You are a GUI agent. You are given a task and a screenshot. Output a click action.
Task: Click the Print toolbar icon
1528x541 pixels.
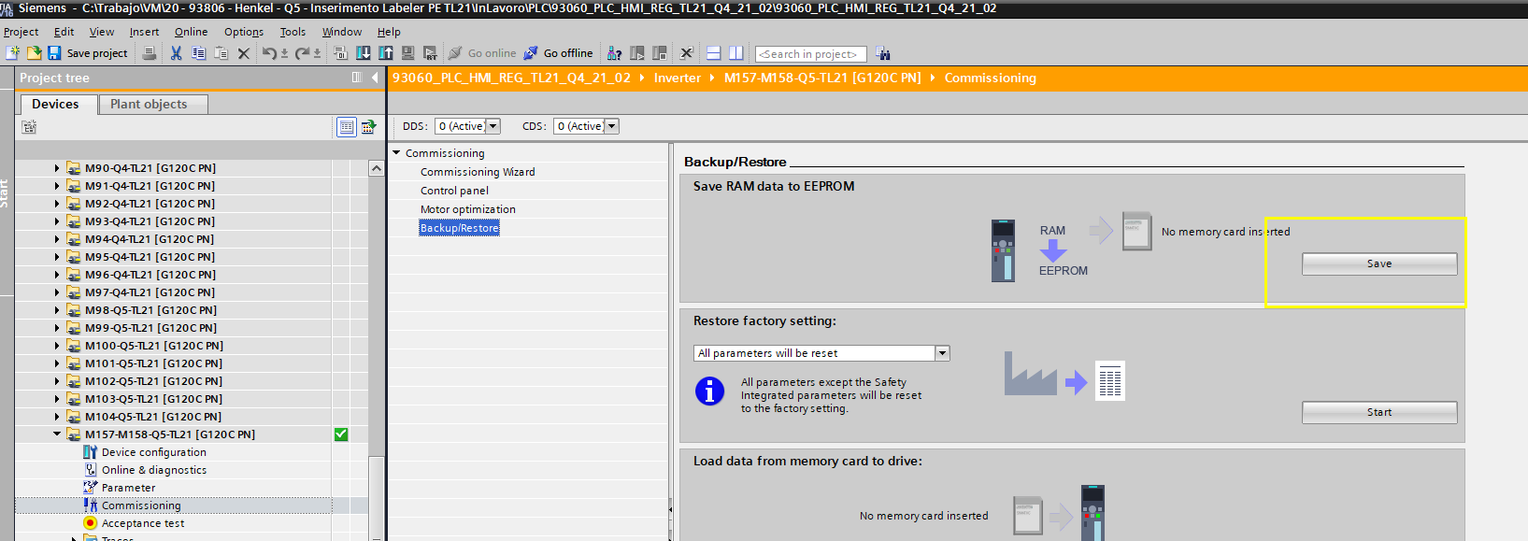149,53
